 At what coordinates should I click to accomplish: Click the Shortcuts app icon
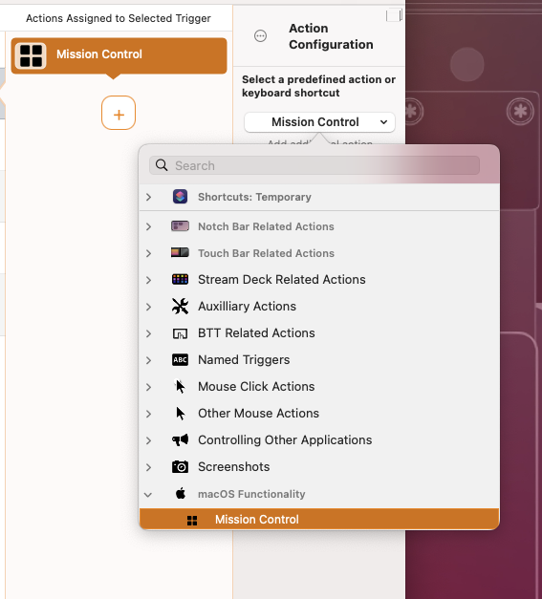pos(180,197)
